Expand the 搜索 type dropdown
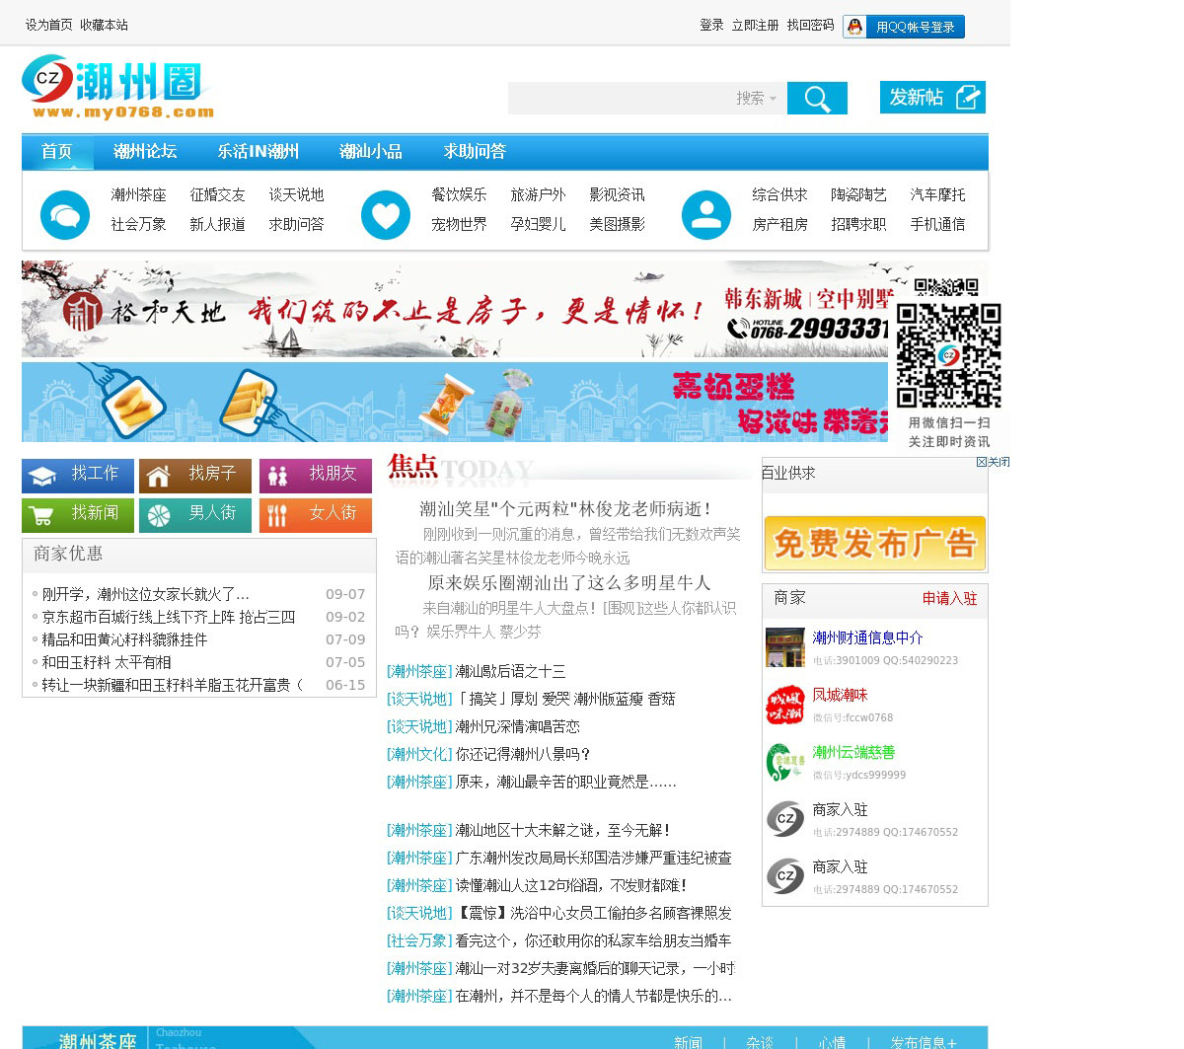The width and height of the screenshot is (1184, 1049). (x=757, y=99)
